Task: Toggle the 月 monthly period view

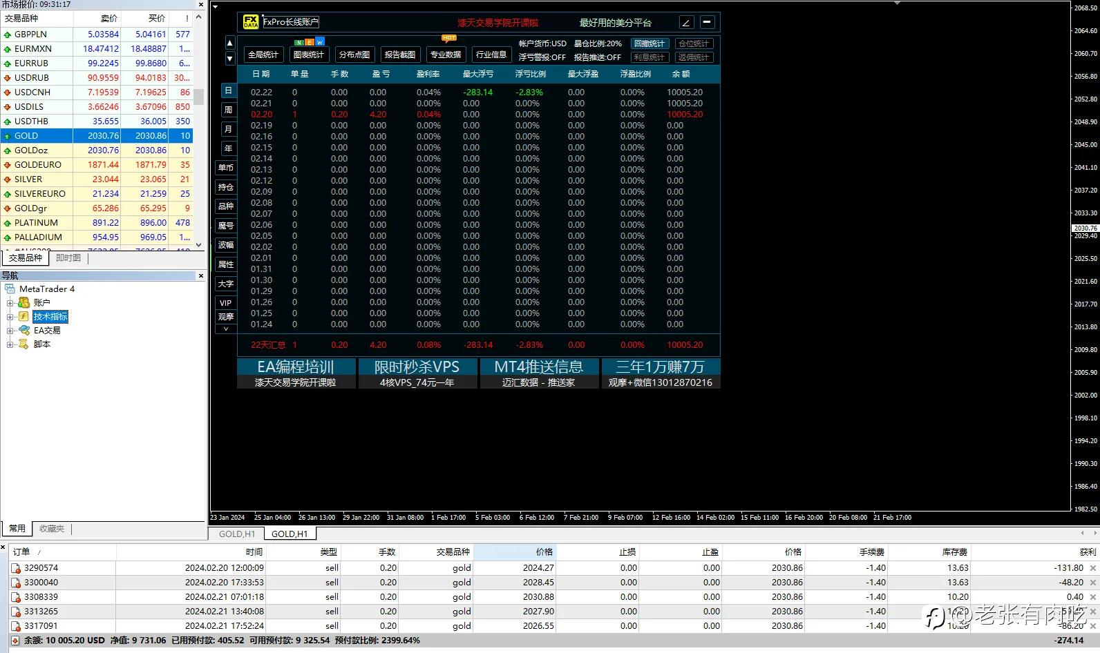Action: (229, 129)
